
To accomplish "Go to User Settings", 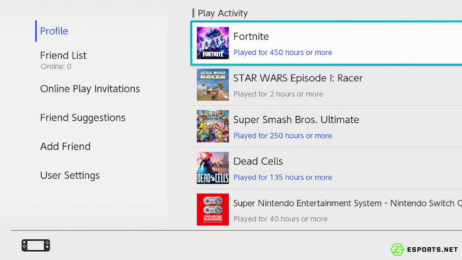I will point(70,175).
